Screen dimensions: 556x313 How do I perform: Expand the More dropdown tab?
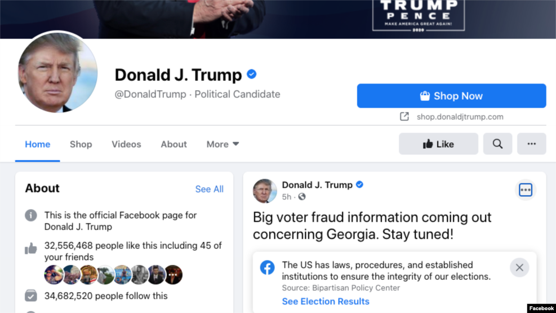click(223, 144)
